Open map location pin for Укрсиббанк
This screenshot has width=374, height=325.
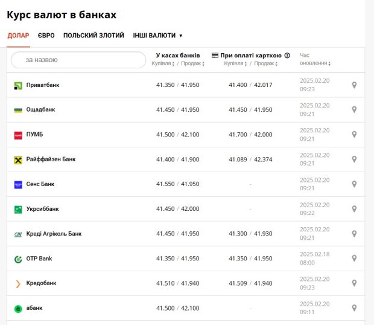coord(354,209)
